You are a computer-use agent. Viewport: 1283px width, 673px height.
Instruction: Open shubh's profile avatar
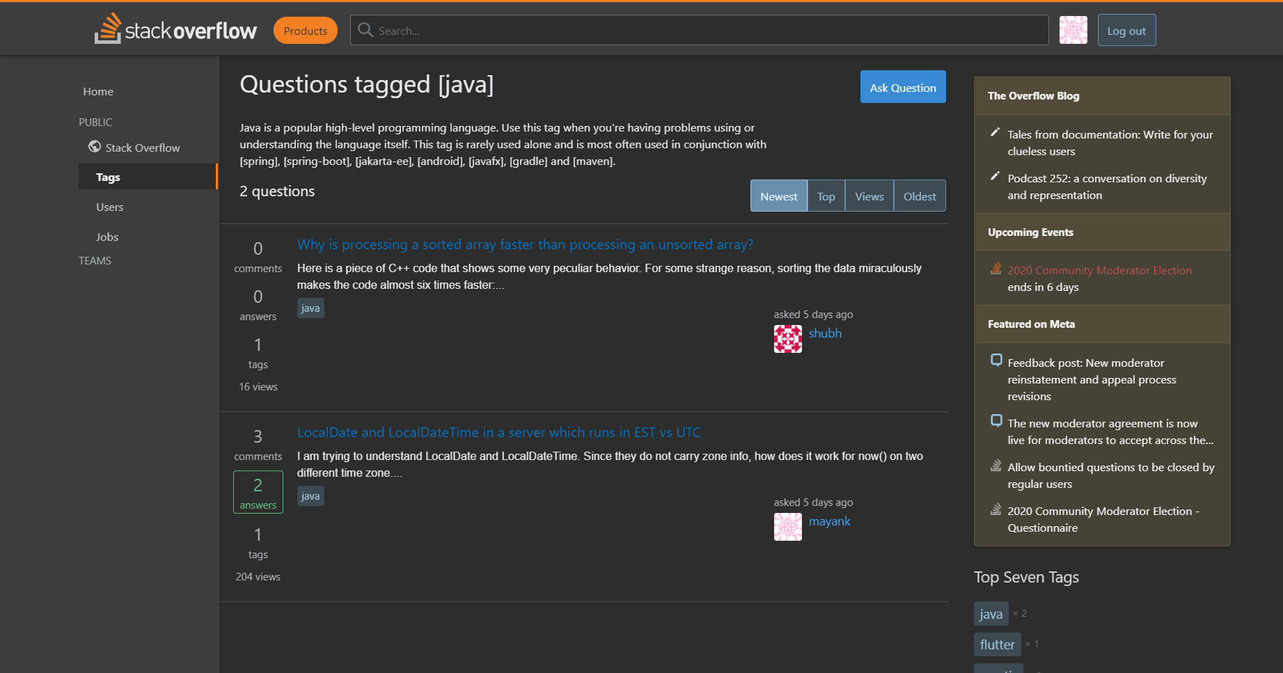[x=787, y=338]
